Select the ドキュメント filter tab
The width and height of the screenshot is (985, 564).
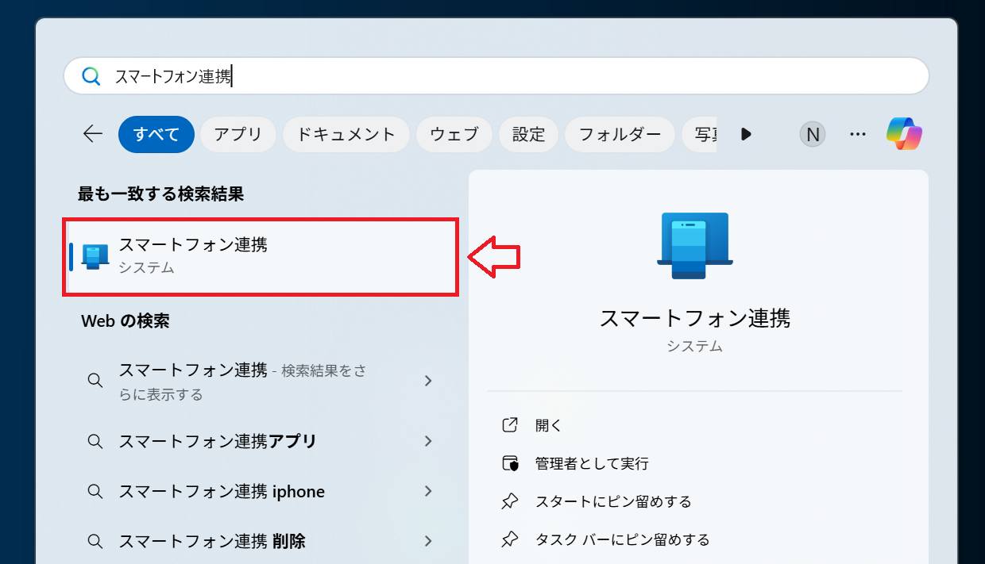tap(346, 134)
